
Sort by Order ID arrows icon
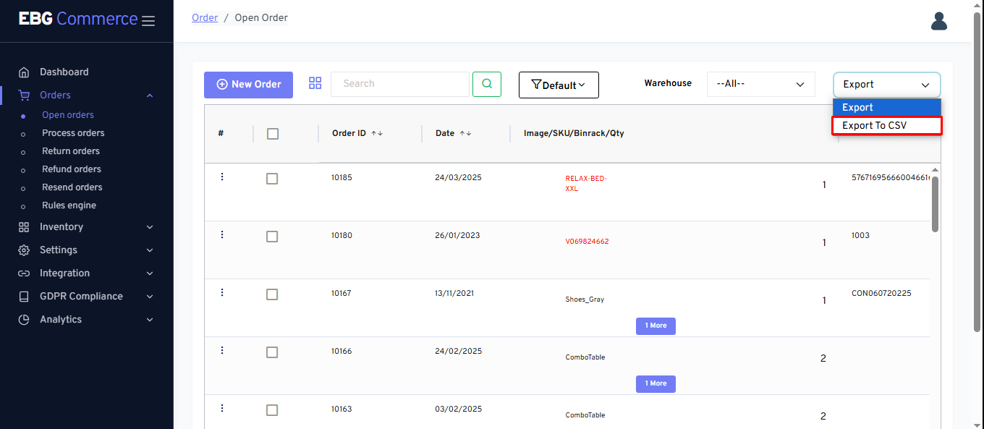pyautogui.click(x=377, y=134)
